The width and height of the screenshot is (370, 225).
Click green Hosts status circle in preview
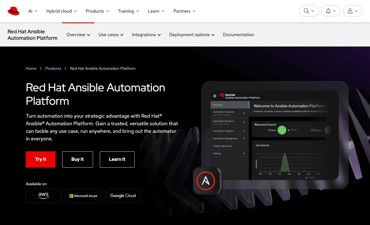pos(282,130)
